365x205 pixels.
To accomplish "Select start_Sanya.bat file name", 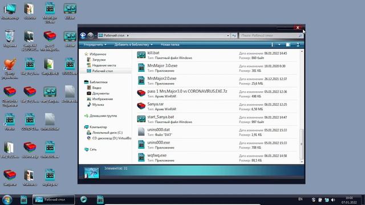I will [x=161, y=117].
